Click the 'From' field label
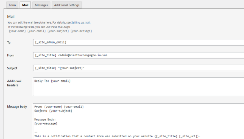This screenshot has width=244, height=139. pyautogui.click(x=11, y=55)
